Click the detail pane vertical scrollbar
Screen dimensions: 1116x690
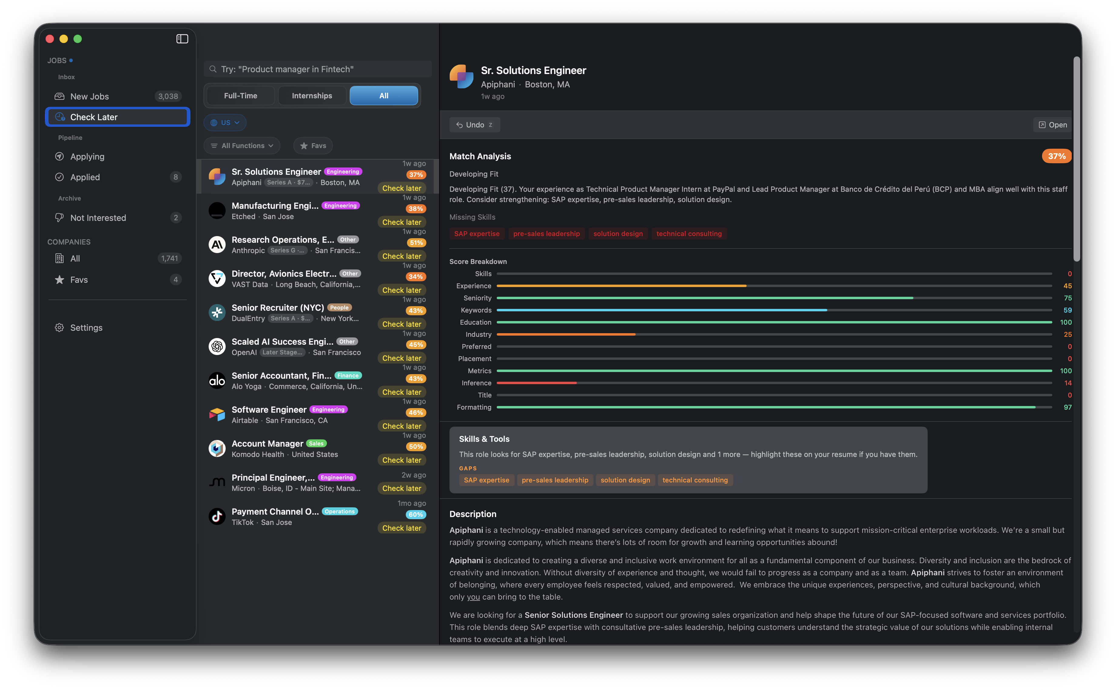(x=1076, y=159)
